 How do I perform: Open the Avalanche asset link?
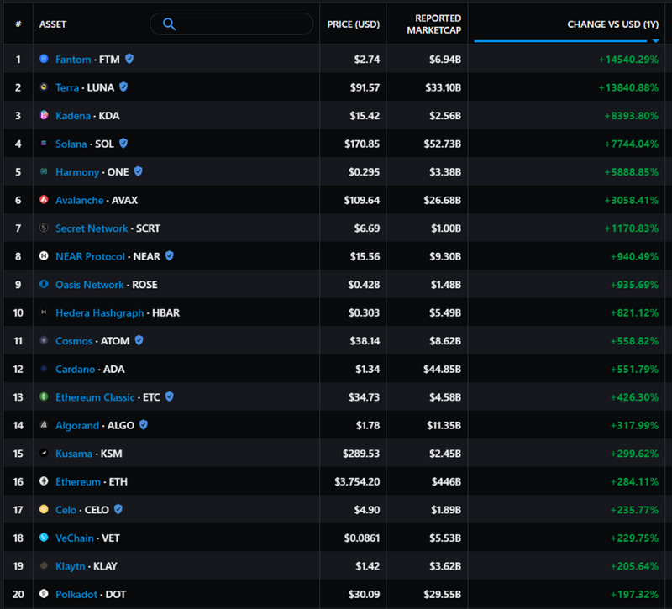(x=79, y=200)
